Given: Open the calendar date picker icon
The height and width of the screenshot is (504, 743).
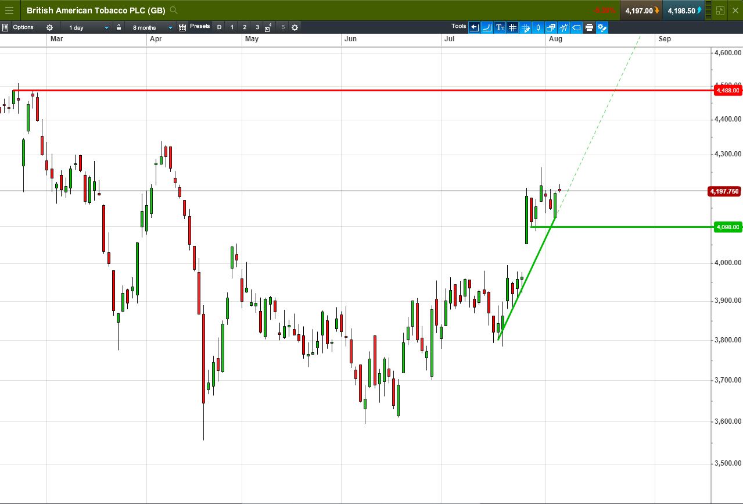Looking at the screenshot, I should pos(182,27).
